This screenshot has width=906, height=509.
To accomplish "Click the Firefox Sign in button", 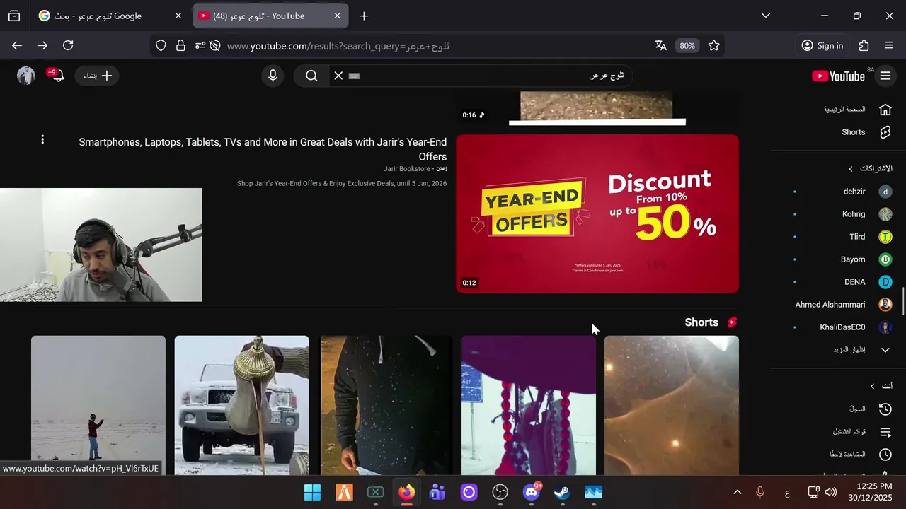I will click(822, 45).
